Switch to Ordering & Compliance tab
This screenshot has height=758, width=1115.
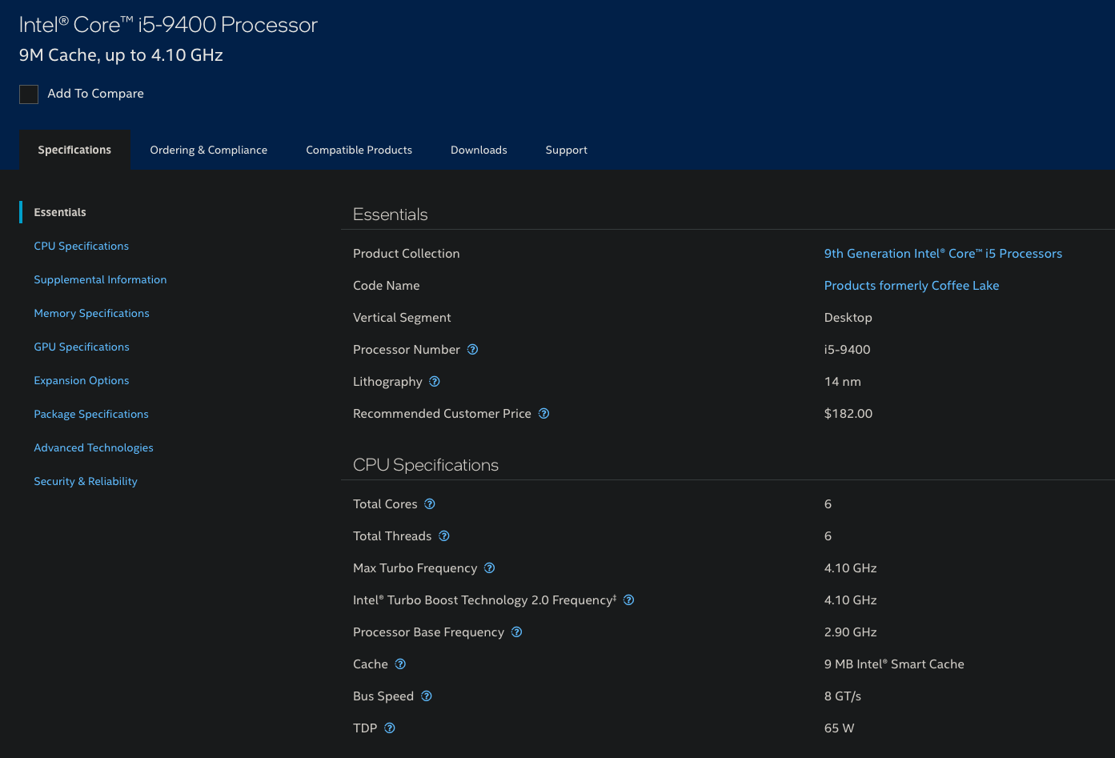click(x=209, y=150)
